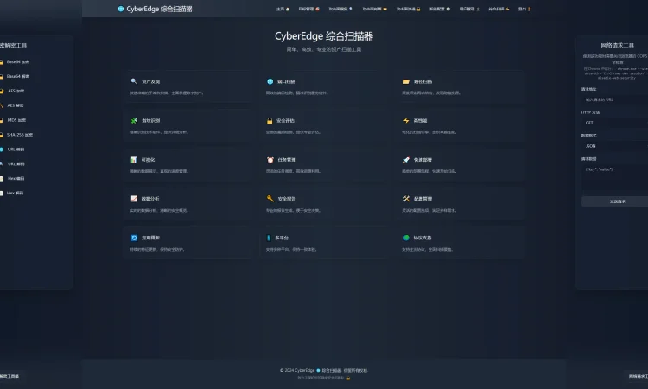Select MD5 加密 in the side panel
Image resolution: width=648 pixels, height=389 pixels.
(16, 120)
